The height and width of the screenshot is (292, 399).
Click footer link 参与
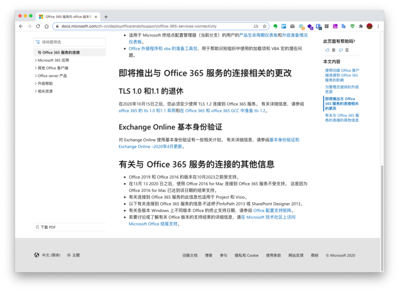coord(224,255)
